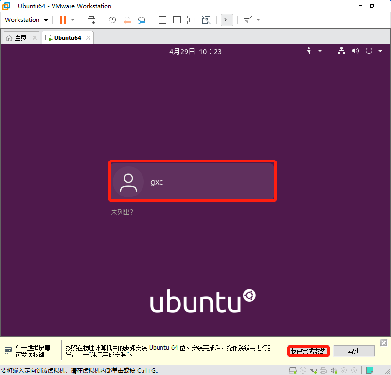Click the gxc user avatar icon
Image resolution: width=391 pixels, height=375 pixels.
tap(128, 182)
